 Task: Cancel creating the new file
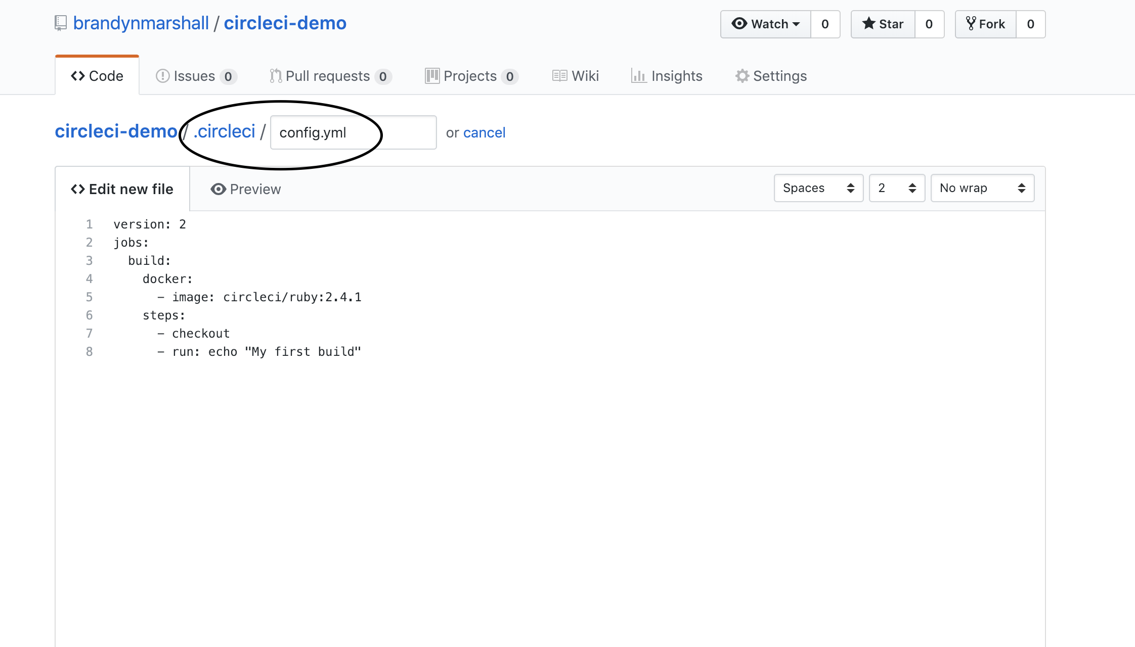[x=485, y=132]
